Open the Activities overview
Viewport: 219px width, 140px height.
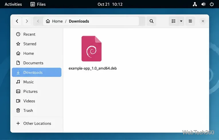pos(13,4)
